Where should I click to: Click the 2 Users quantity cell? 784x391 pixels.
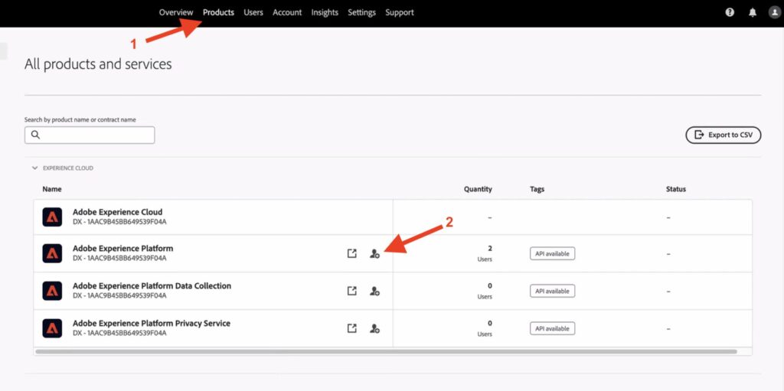point(485,253)
